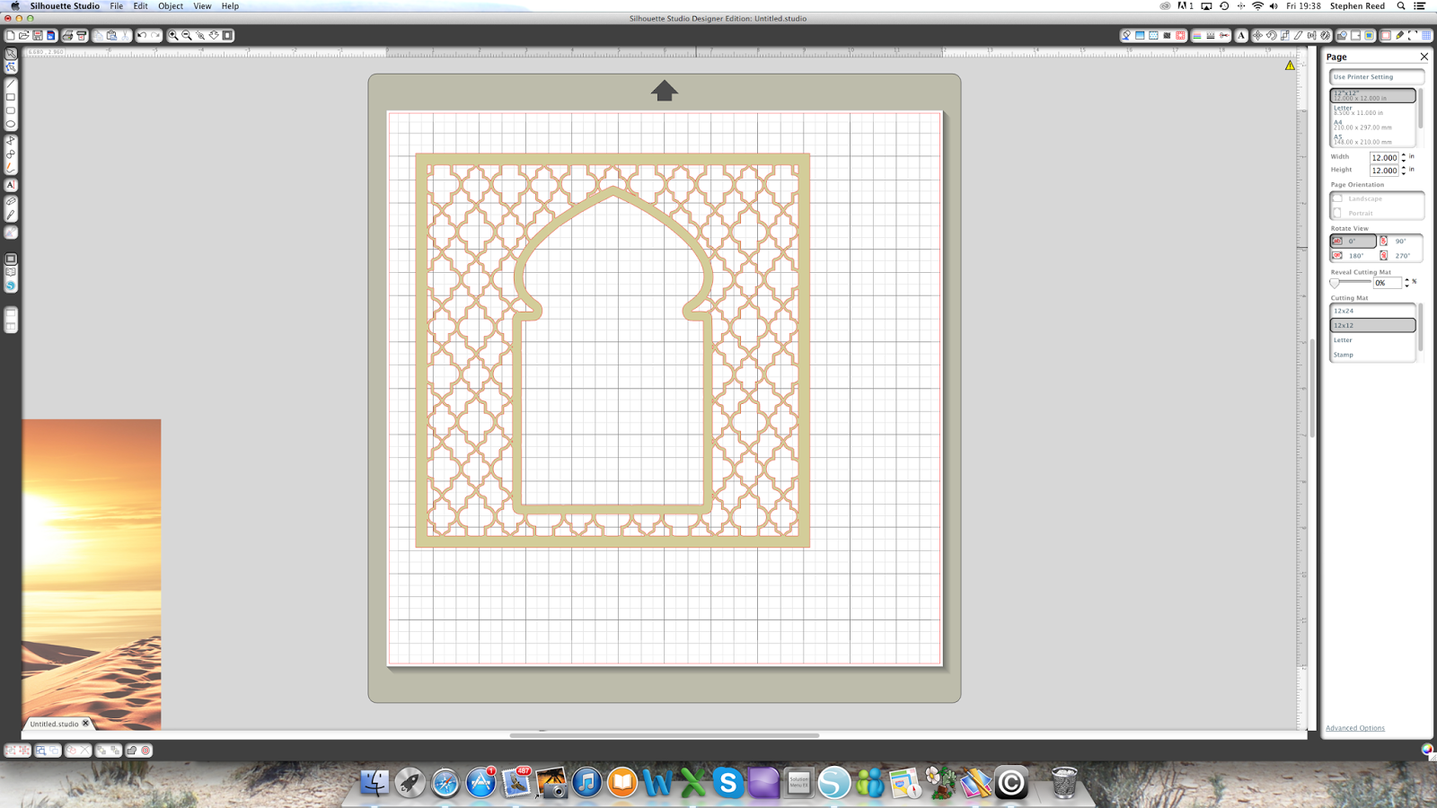Select the 12x12 cutting mat
Viewport: 1437px width, 808px height.
pos(1372,325)
